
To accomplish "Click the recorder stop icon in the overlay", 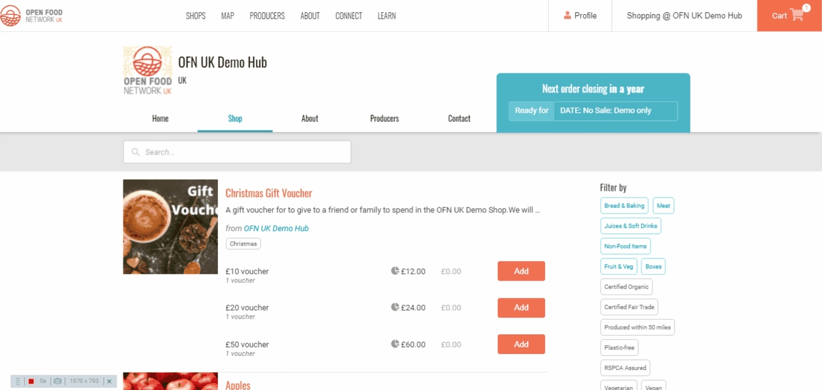I will pyautogui.click(x=31, y=381).
